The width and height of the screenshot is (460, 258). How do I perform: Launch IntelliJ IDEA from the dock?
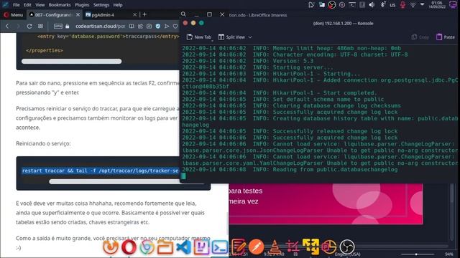click(201, 247)
